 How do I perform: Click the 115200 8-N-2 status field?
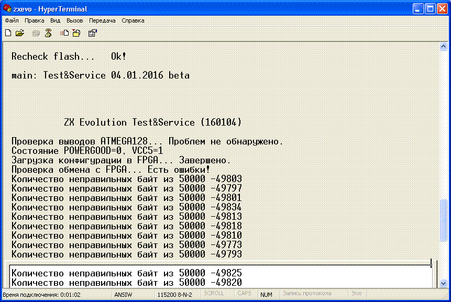pyautogui.click(x=175, y=294)
